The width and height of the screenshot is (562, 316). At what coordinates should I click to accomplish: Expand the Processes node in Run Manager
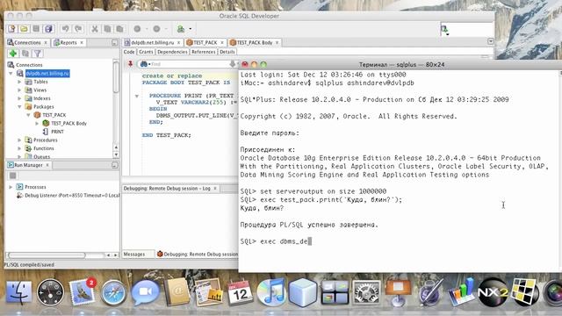(11, 187)
